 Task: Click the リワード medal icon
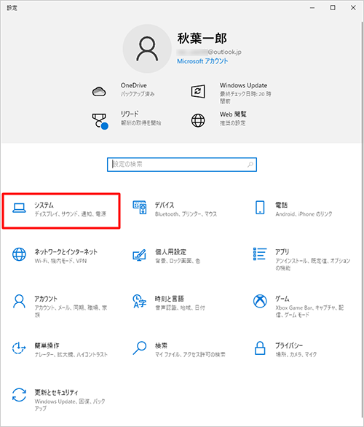(100, 121)
